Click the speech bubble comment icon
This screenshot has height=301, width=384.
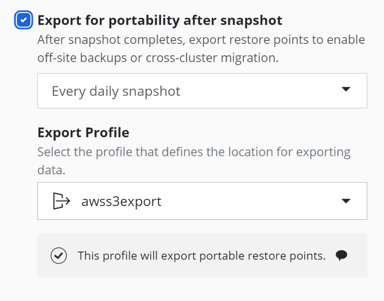341,256
